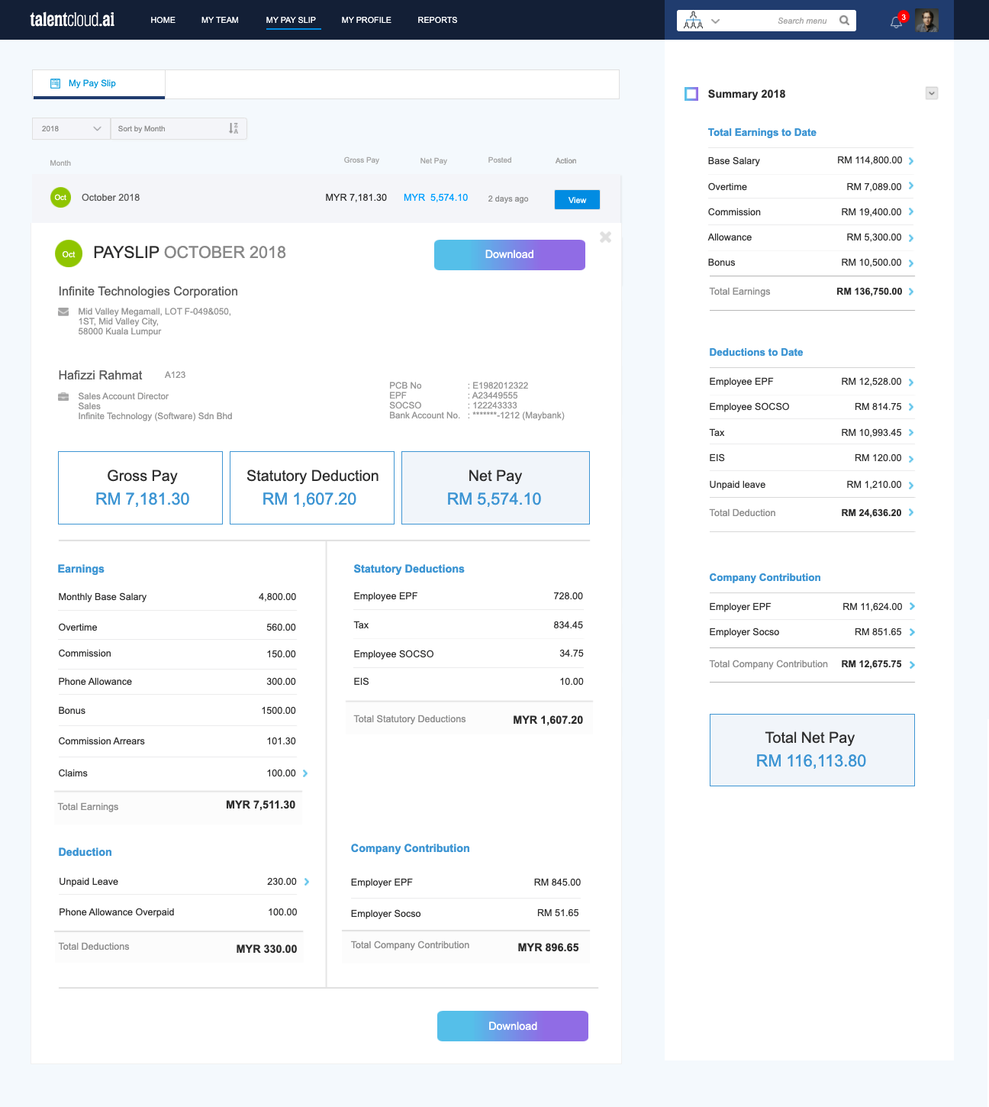Click the talentcloud.ai logo

[72, 20]
